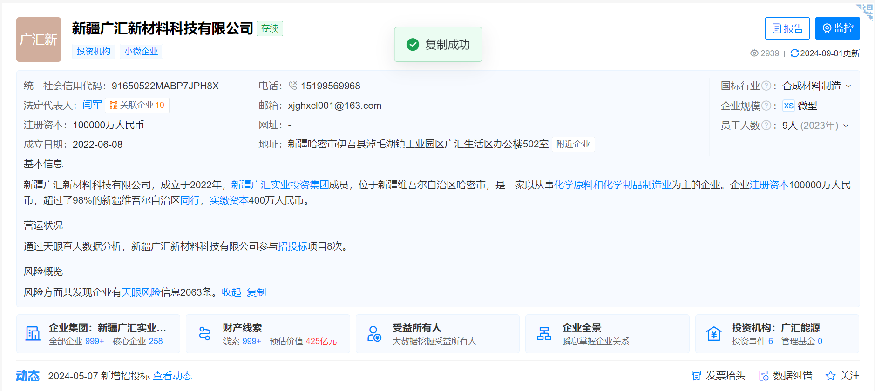This screenshot has width=875, height=391.
Task: Open 关联企业 10 related companies badge
Action: click(137, 105)
